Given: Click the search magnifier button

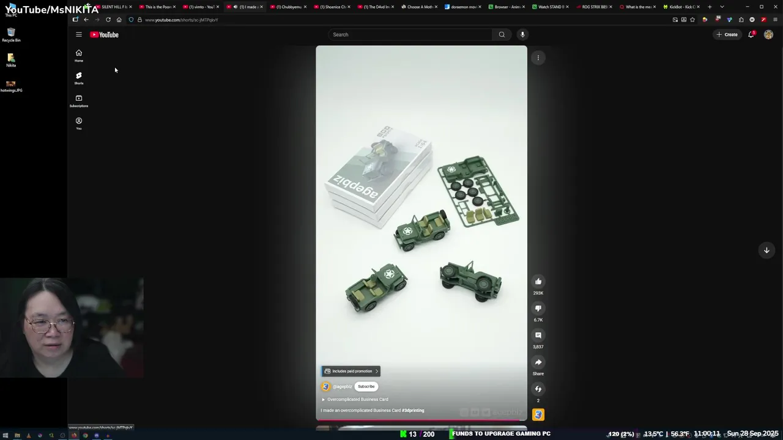Looking at the screenshot, I should [x=502, y=35].
